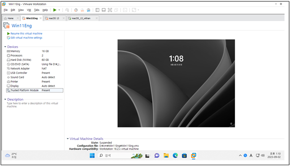Select the Processors device row

35,55
